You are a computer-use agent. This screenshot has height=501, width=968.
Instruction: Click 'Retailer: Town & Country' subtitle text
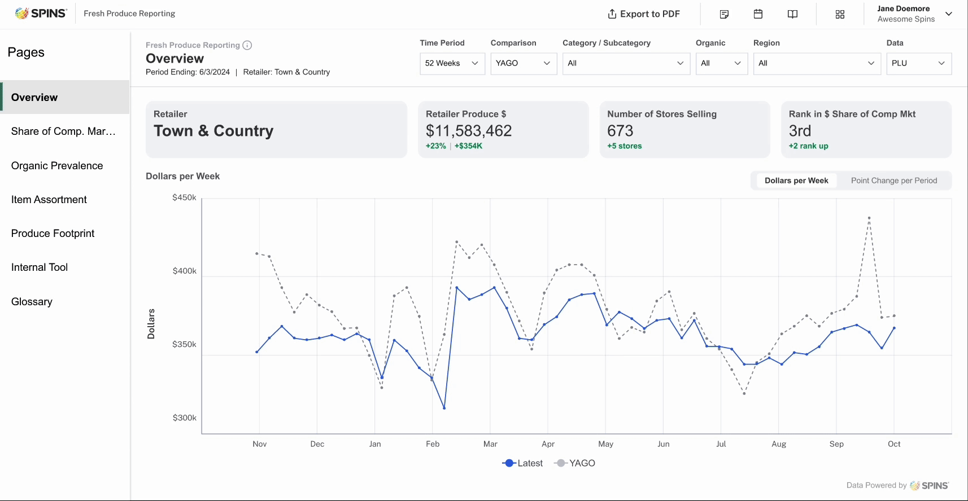(x=286, y=72)
